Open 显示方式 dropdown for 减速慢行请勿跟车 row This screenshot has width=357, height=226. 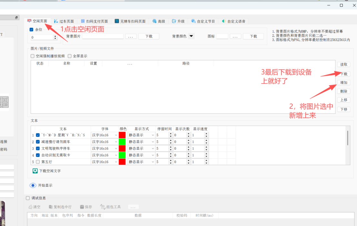pyautogui.click(x=153, y=142)
